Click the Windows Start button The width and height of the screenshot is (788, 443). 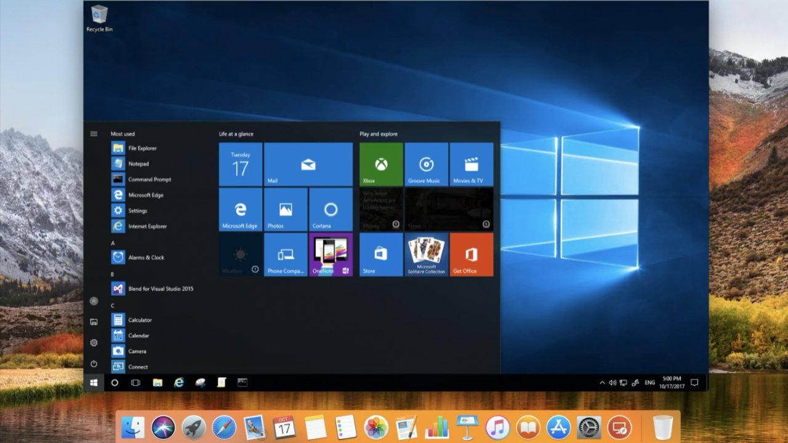(x=94, y=383)
